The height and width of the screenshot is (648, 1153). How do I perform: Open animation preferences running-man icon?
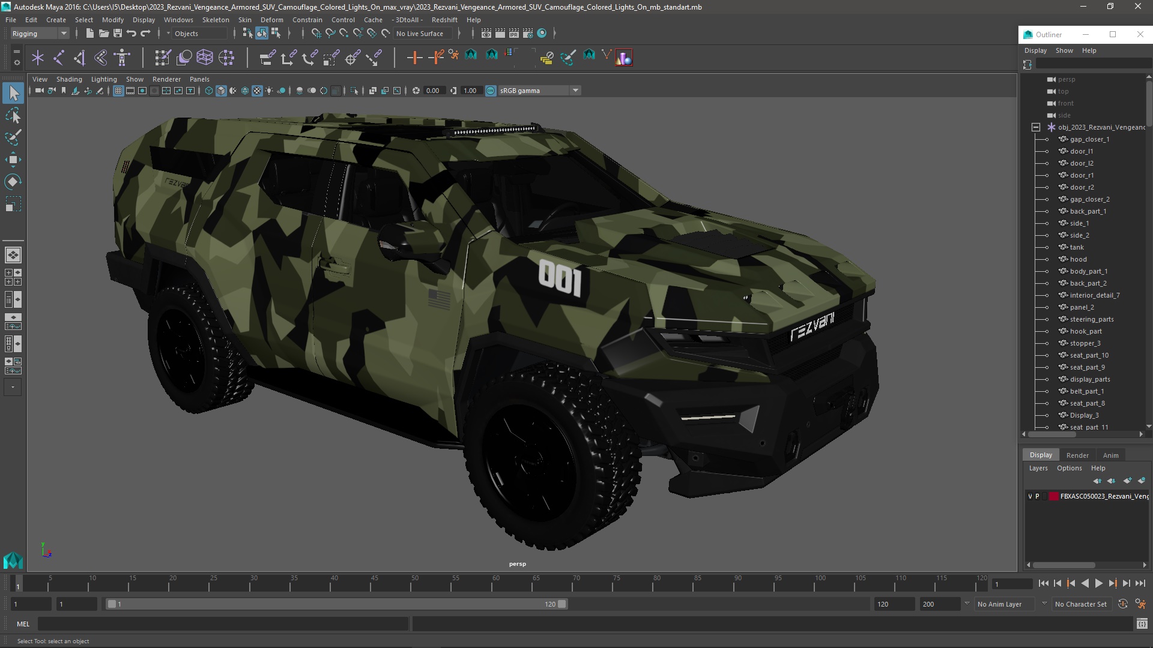pyautogui.click(x=1140, y=604)
